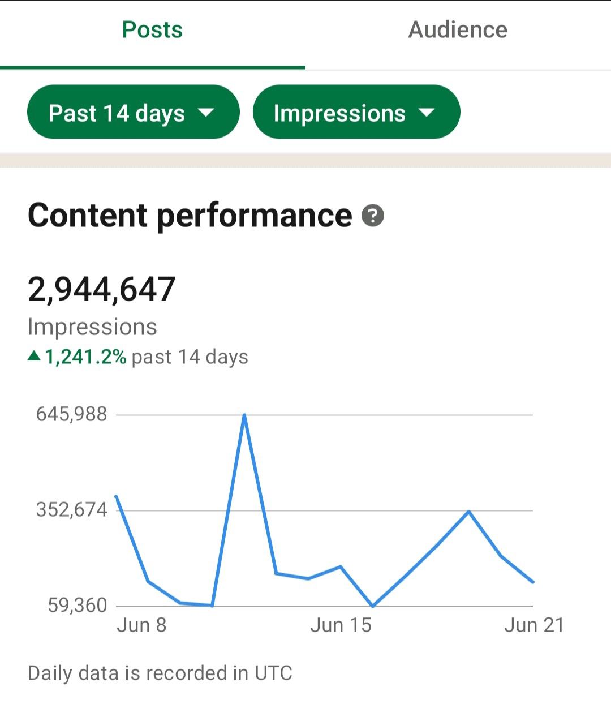Click the caret arrow beside Past 14 days
This screenshot has height=704, width=611.
point(206,113)
